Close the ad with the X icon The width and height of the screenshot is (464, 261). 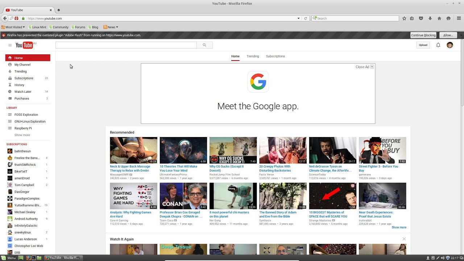pos(372,67)
